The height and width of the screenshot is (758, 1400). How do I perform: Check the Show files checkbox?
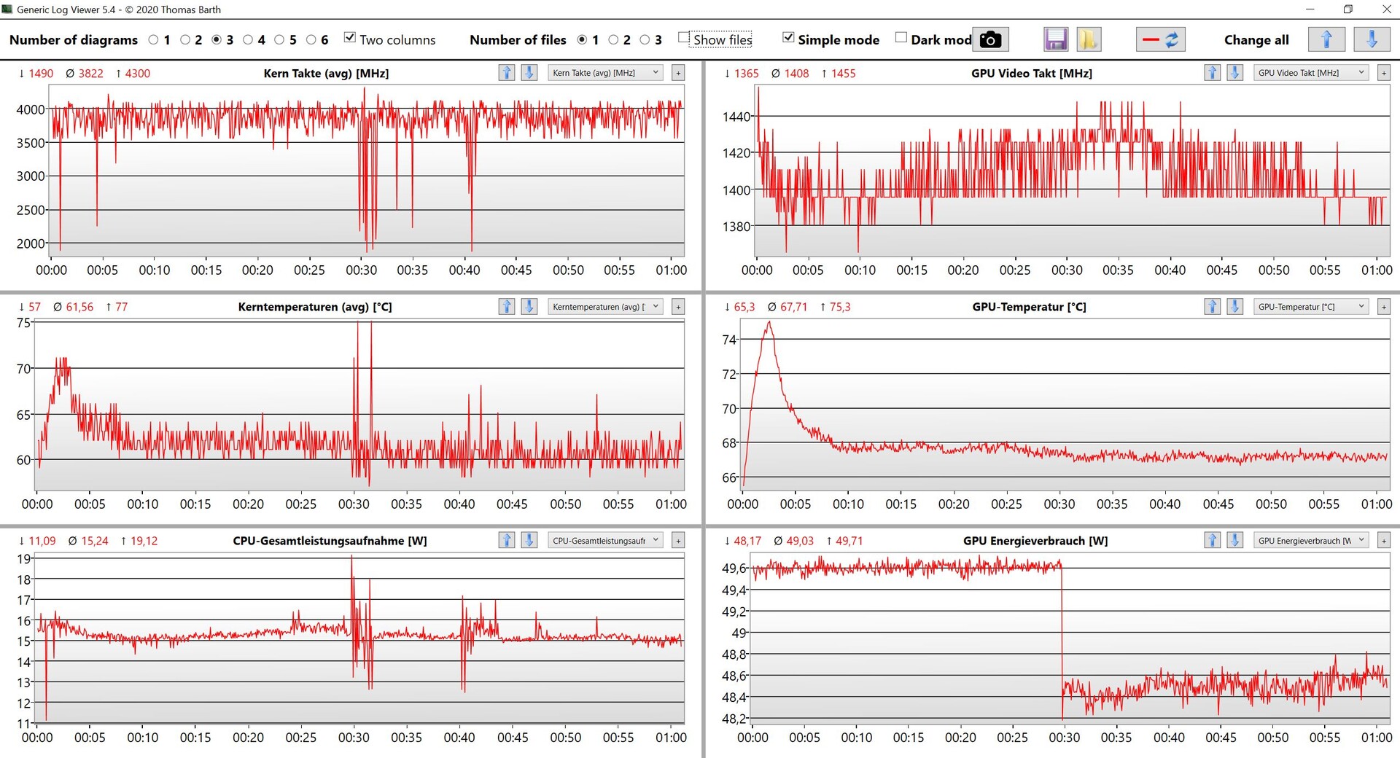point(684,38)
